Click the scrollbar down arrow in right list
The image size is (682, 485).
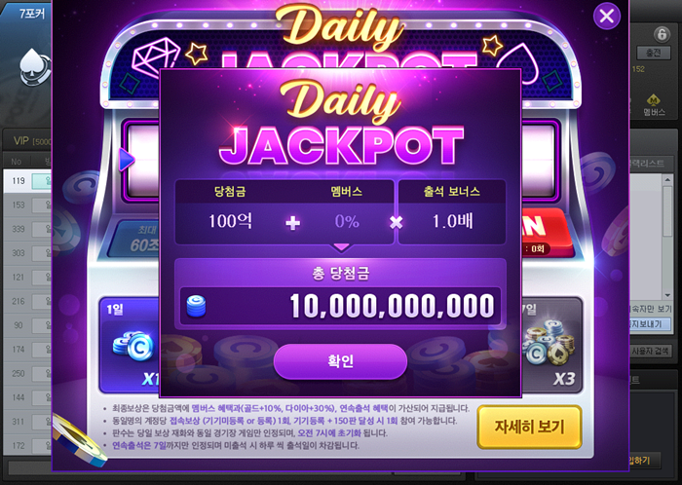tap(667, 295)
